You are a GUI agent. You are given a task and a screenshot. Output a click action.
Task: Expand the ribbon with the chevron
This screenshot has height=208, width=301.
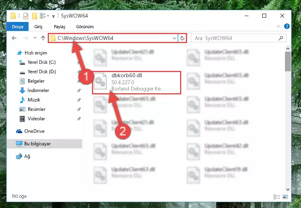278,26
